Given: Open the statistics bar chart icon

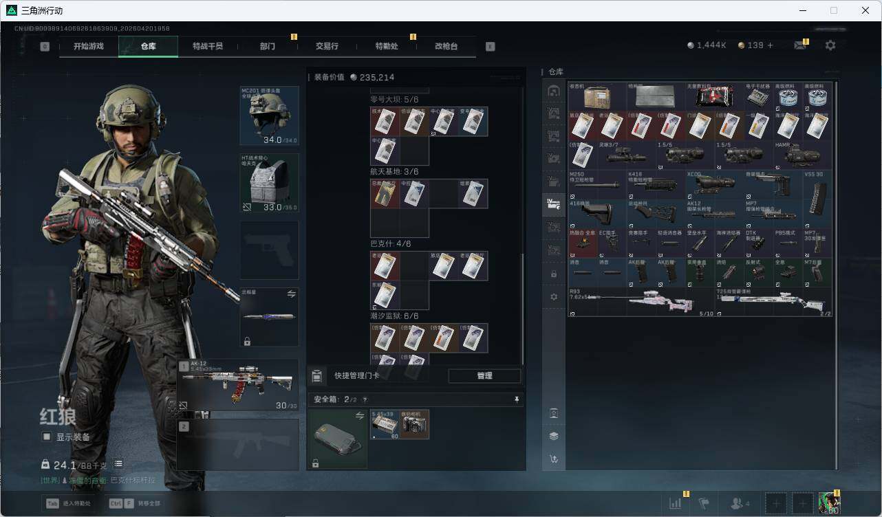Looking at the screenshot, I should (x=675, y=503).
